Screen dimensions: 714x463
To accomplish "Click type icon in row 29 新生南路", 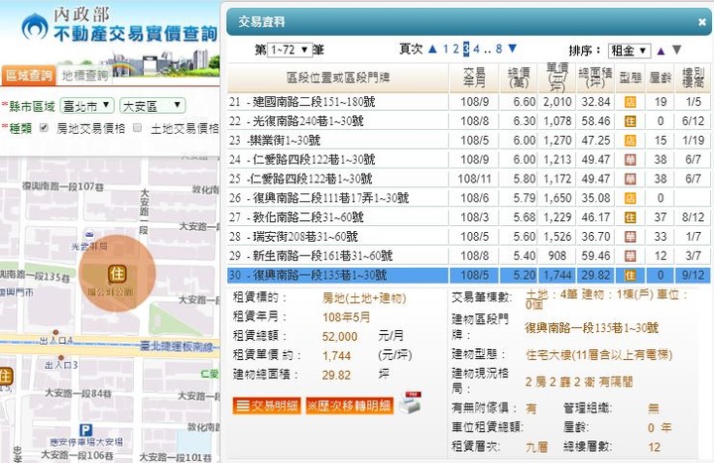I will coord(631,256).
